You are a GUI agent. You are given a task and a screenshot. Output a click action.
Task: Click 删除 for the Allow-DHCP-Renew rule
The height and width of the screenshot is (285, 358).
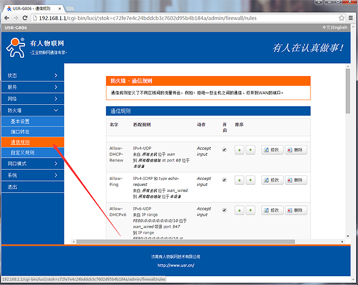(x=296, y=150)
